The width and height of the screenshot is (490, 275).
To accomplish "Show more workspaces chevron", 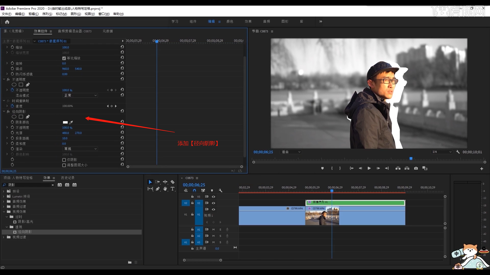I will pyautogui.click(x=321, y=21).
